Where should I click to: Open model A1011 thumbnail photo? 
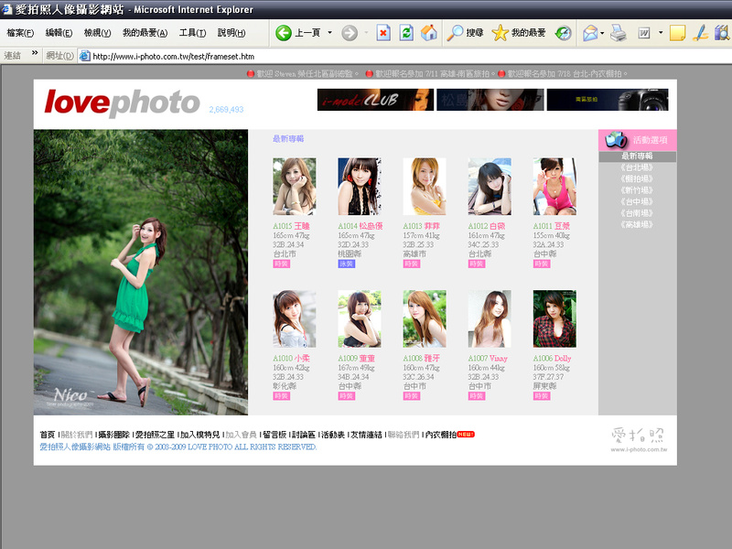click(x=554, y=187)
